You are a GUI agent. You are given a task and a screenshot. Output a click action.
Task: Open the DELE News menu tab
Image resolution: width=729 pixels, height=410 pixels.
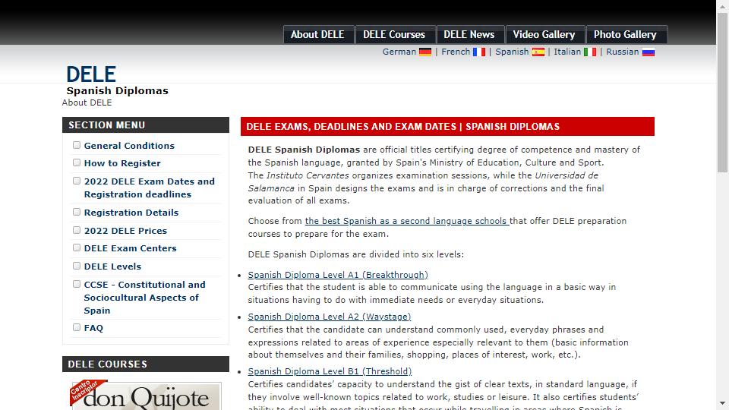coord(469,34)
